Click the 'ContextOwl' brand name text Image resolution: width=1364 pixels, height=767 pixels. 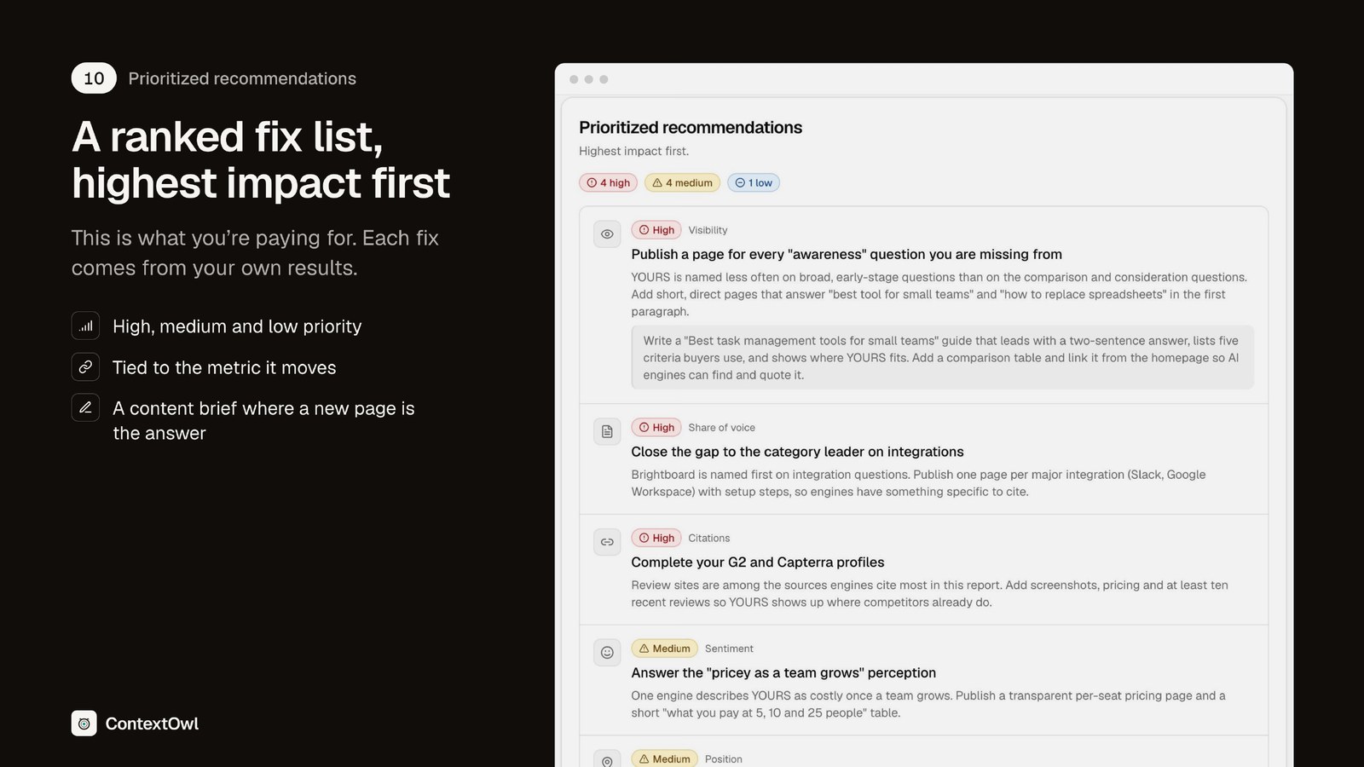(152, 724)
